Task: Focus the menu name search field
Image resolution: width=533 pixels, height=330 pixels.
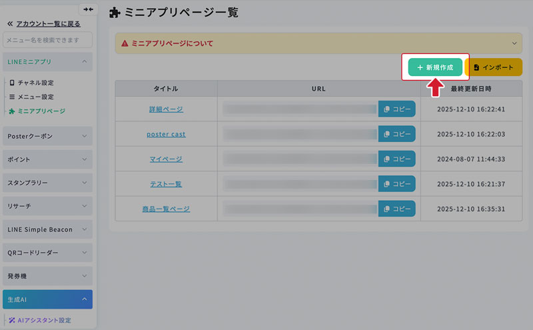Action: [47, 40]
